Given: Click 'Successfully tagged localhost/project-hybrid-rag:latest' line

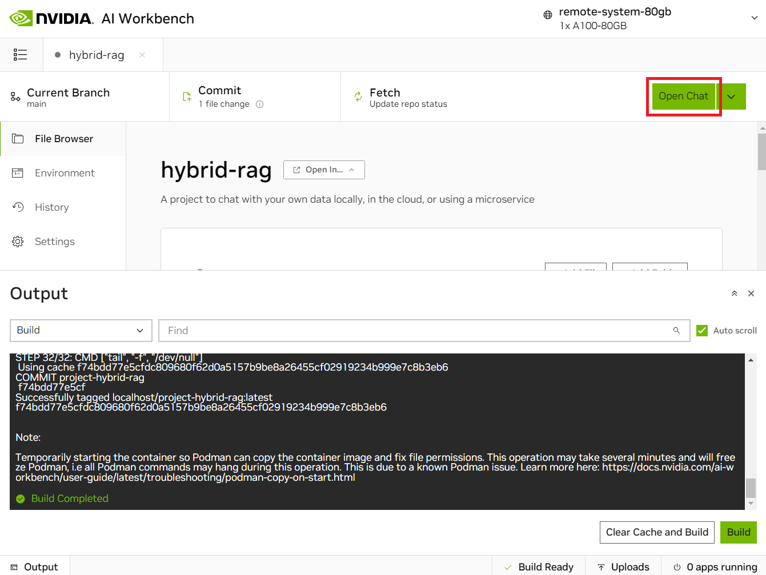Looking at the screenshot, I should pyautogui.click(x=144, y=397).
